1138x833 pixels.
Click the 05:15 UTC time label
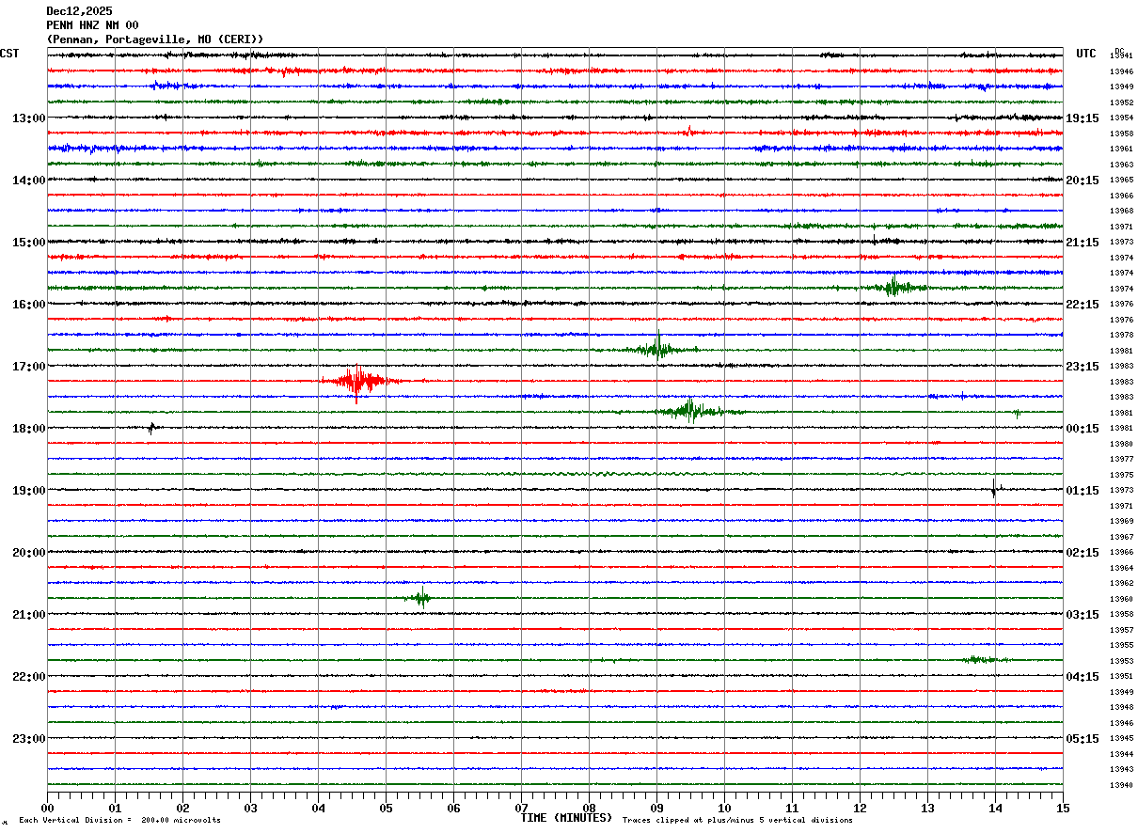(x=1083, y=739)
